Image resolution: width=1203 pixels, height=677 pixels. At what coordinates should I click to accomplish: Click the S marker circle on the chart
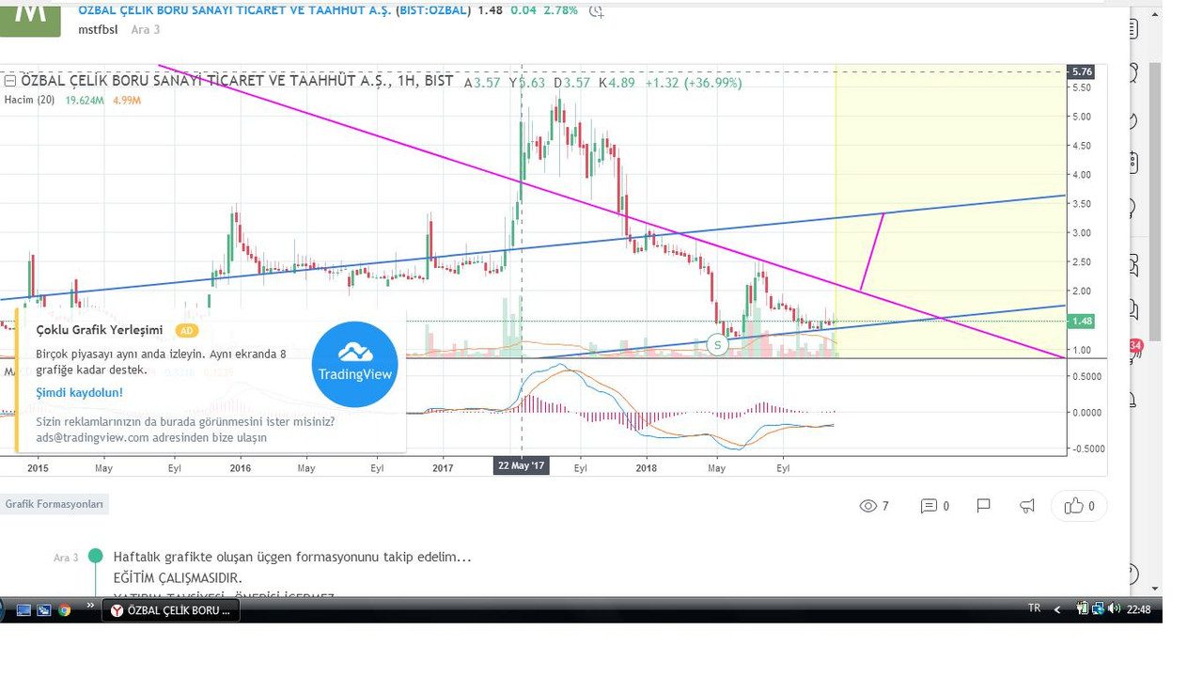pyautogui.click(x=717, y=345)
